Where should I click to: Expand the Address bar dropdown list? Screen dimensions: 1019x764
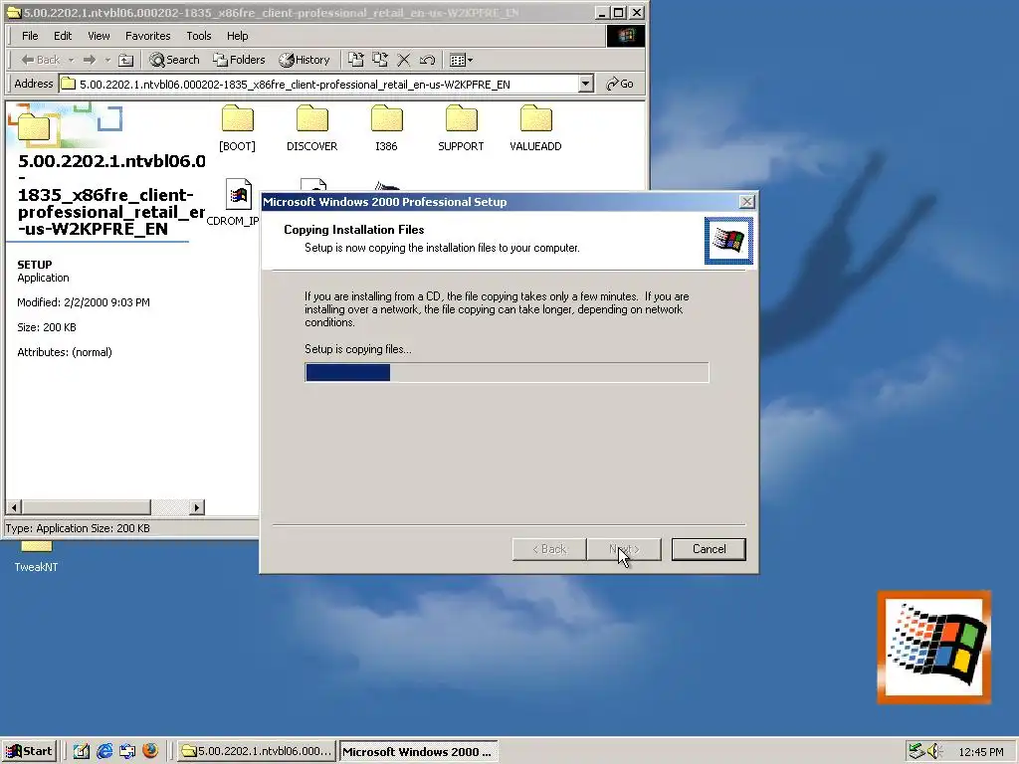tap(585, 84)
